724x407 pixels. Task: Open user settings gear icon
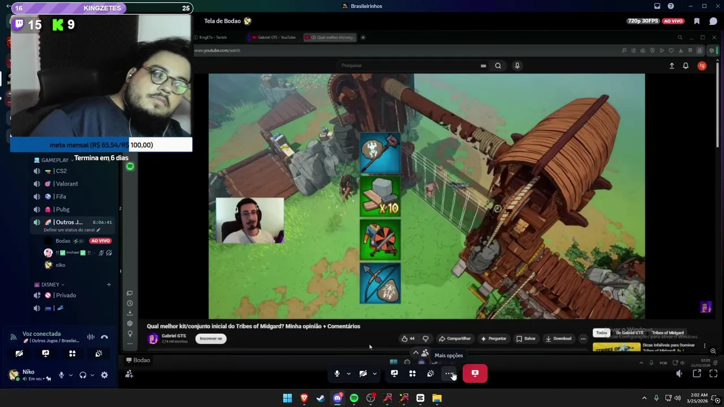(x=104, y=375)
